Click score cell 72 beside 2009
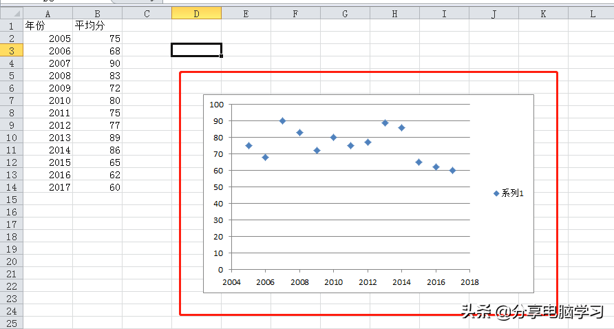This screenshot has height=329, width=614. (x=98, y=87)
